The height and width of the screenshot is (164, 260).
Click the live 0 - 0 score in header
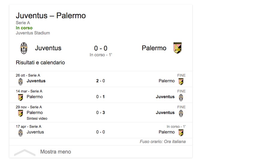(x=101, y=48)
